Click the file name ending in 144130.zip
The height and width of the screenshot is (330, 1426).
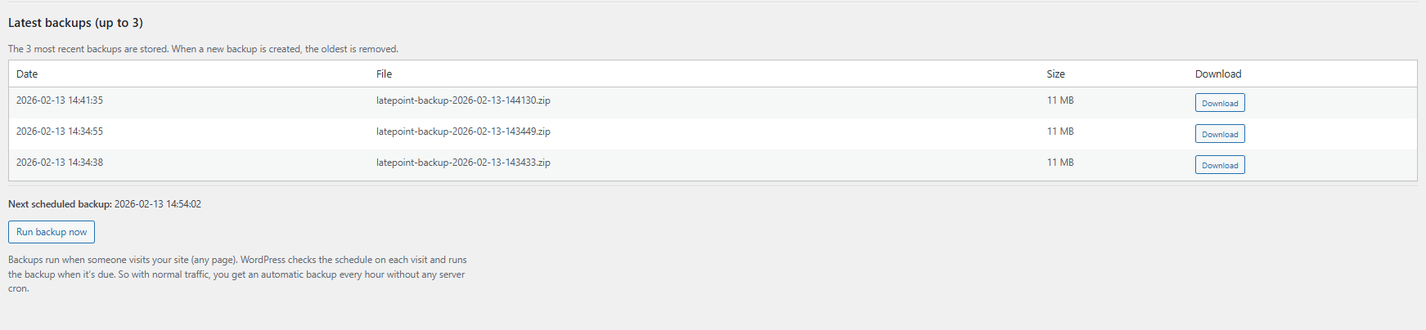point(463,100)
